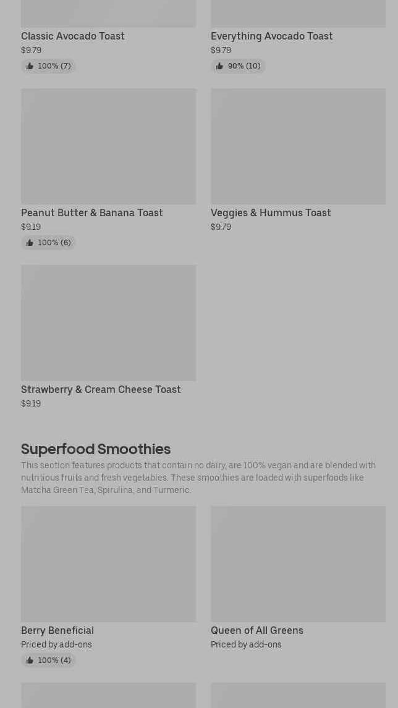Image resolution: width=398 pixels, height=708 pixels.
Task: Click the Strawberry & Cream Cheese Toast name
Action: [101, 389]
